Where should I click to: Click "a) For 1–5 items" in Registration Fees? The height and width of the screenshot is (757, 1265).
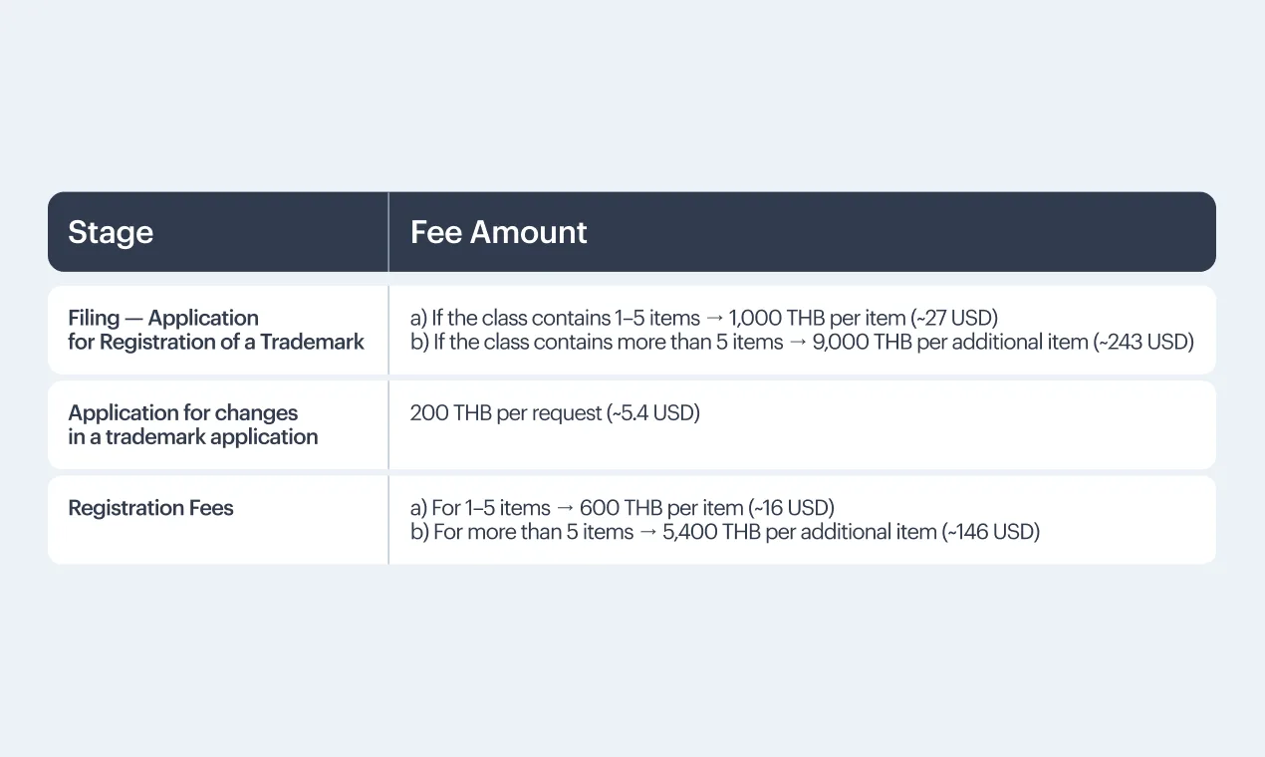480,508
